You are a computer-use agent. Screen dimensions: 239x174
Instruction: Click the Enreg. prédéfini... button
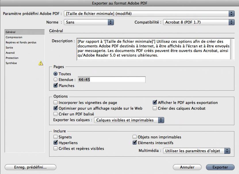click(x=30, y=167)
